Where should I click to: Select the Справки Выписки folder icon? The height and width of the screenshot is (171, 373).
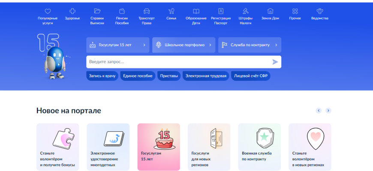pyautogui.click(x=97, y=11)
